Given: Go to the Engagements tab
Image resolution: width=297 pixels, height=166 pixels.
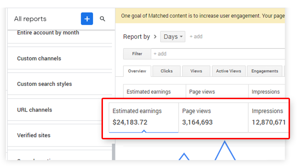Looking at the screenshot, I should [265, 71].
